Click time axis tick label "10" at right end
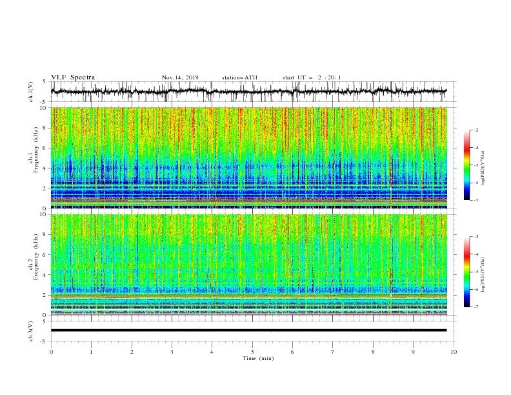The image size is (511, 395). coord(454,352)
